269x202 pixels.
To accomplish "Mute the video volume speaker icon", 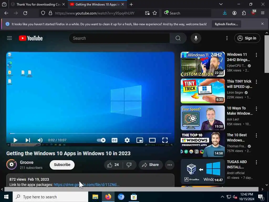I will (40, 140).
